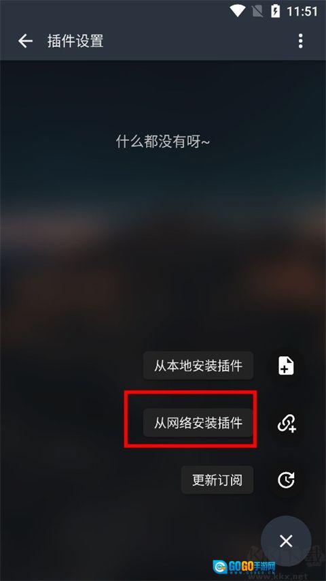Screen dimensions: 326x581
Task: Tap the charging battery status icon
Action: pos(275,12)
